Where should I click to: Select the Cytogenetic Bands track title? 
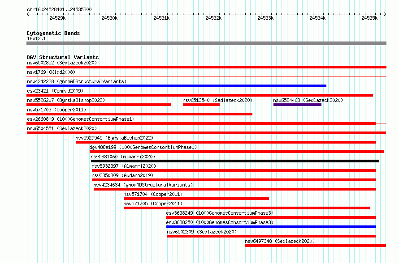53,33
